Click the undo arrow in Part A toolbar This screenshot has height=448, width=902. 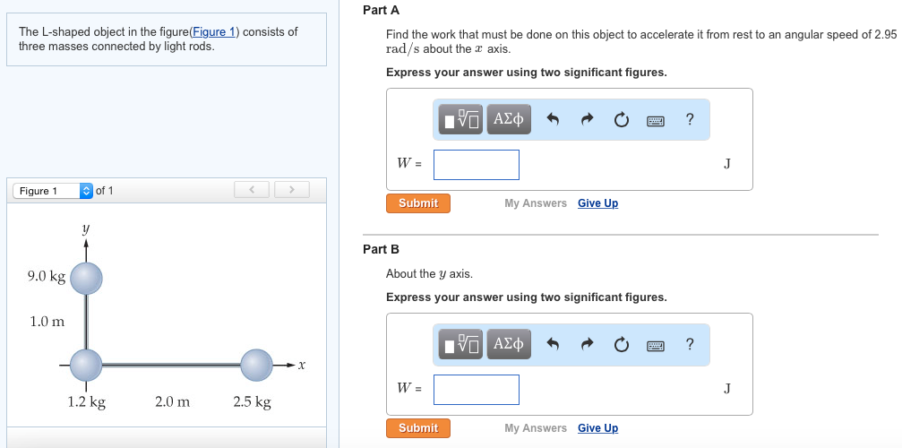click(553, 119)
